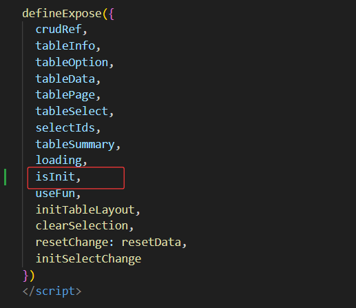Image resolution: width=356 pixels, height=308 pixels.
Task: Click the defineExpose function name
Action: pos(62,14)
